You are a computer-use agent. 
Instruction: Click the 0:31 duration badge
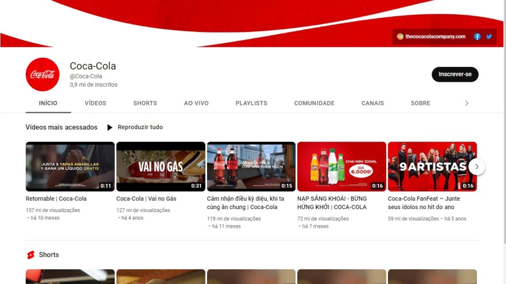[196, 186]
